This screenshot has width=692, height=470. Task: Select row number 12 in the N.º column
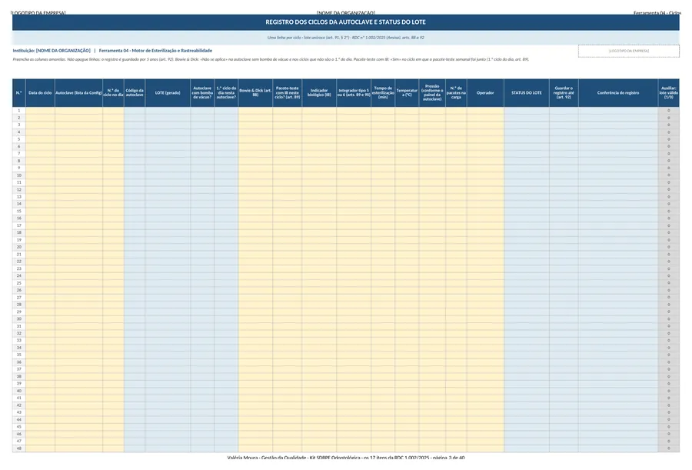pyautogui.click(x=19, y=189)
